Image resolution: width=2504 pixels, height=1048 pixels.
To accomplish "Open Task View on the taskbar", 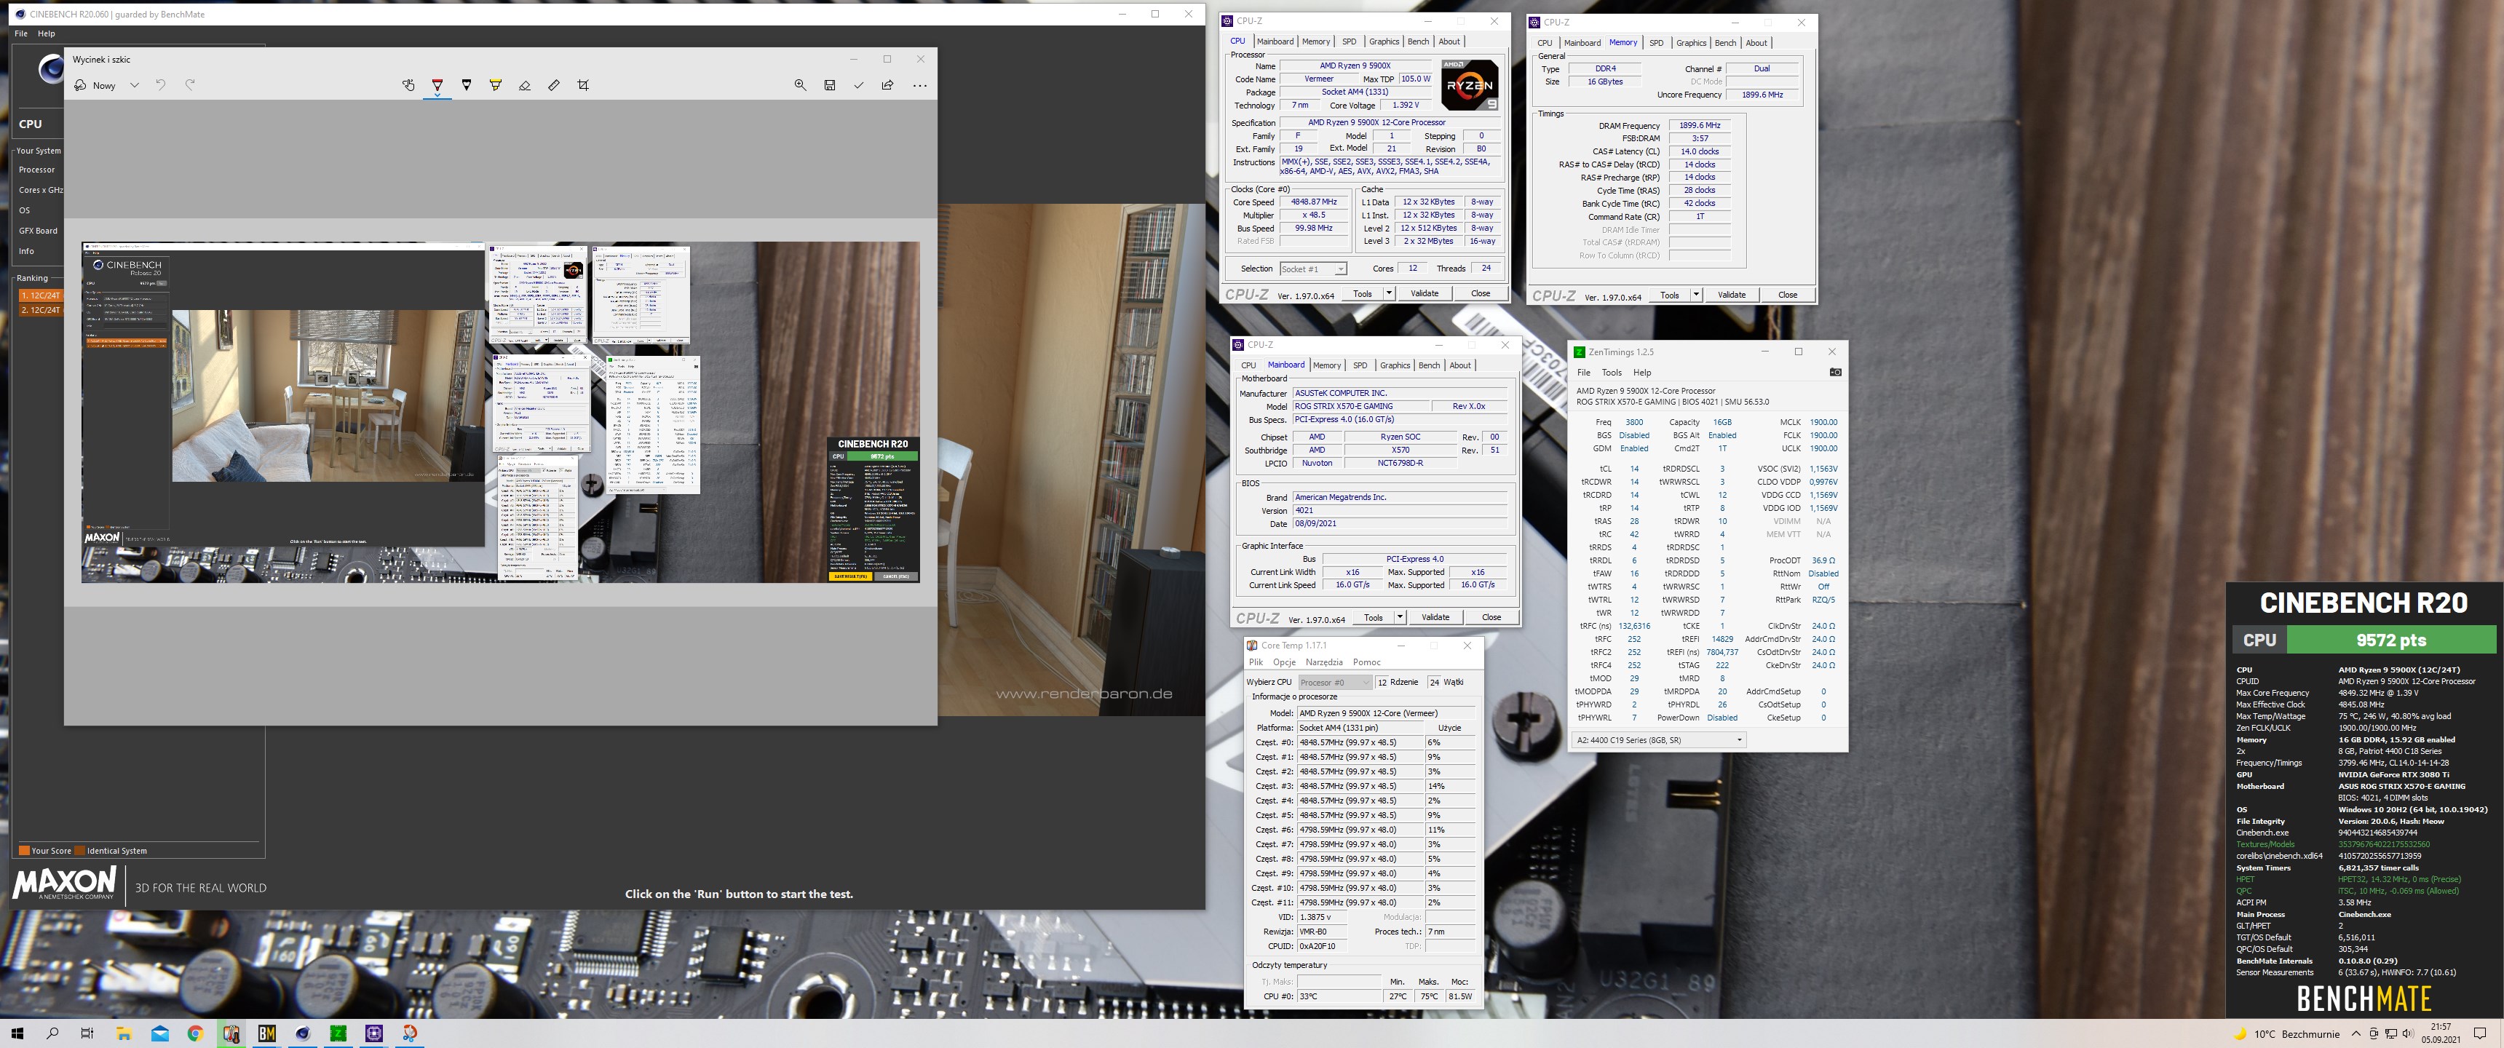I will (87, 1033).
